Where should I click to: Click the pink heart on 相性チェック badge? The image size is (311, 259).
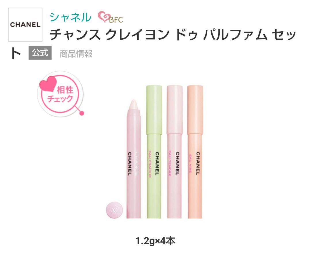coord(48,84)
